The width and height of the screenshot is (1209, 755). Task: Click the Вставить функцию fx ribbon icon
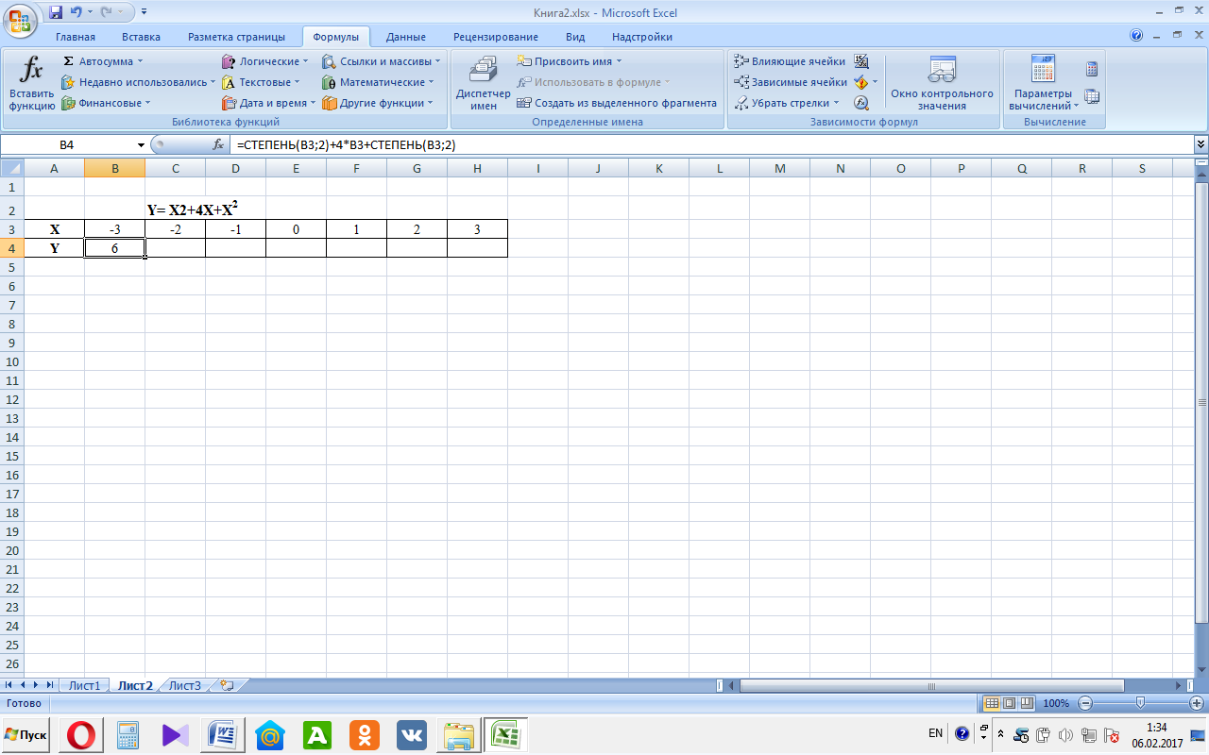(x=32, y=83)
